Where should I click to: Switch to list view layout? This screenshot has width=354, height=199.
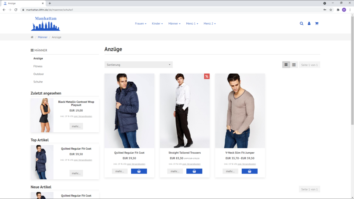pyautogui.click(x=294, y=65)
